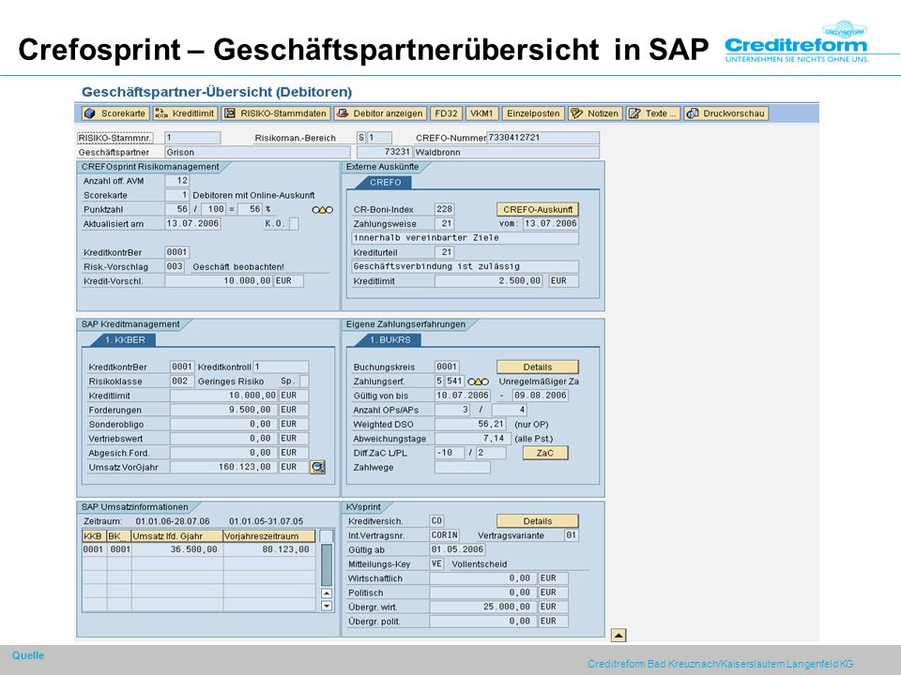Click the Vorjahreszeitraum column header

pos(269,536)
